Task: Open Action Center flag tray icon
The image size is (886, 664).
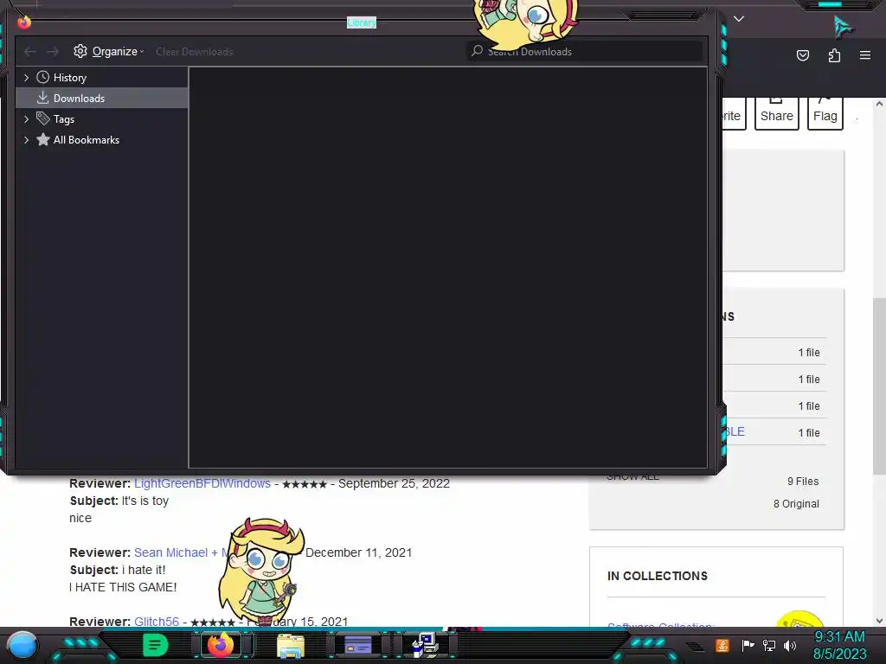Action: tap(748, 645)
